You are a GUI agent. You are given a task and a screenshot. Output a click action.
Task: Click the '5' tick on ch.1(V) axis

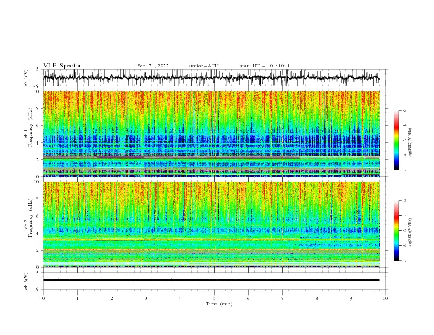(x=38, y=70)
